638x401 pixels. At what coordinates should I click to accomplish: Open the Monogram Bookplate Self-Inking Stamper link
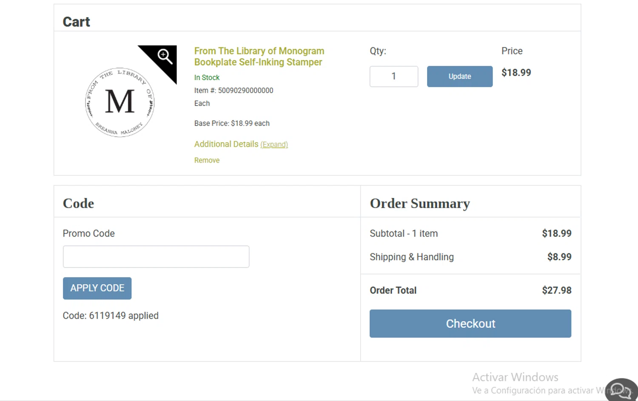[x=259, y=57]
